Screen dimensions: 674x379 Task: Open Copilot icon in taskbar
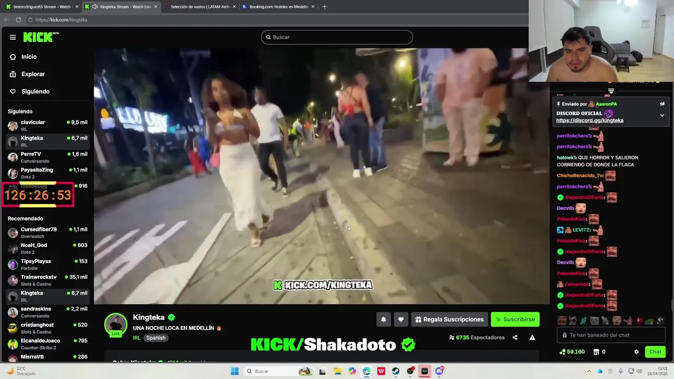[x=352, y=371]
